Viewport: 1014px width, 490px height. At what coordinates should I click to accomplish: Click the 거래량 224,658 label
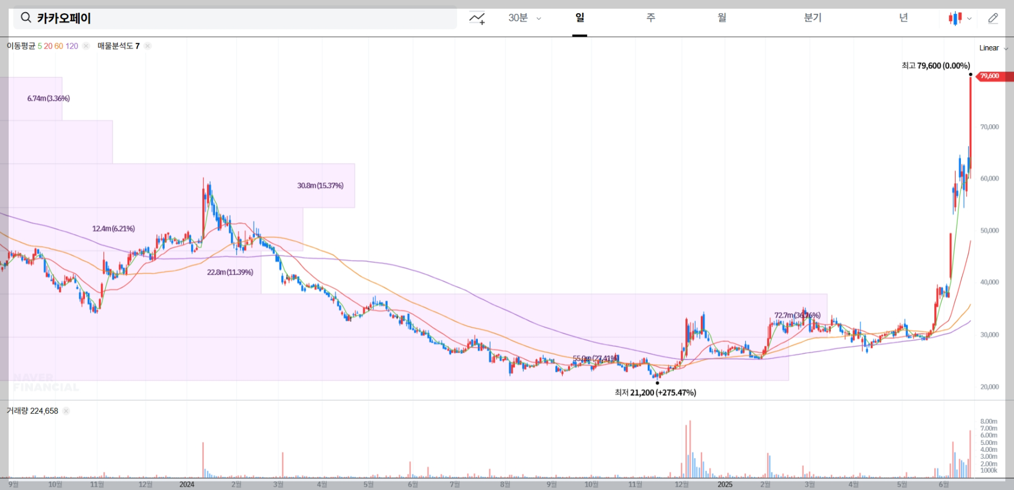(x=32, y=411)
